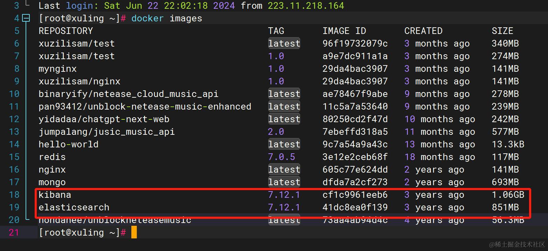Click the SIZE column header

(x=502, y=31)
